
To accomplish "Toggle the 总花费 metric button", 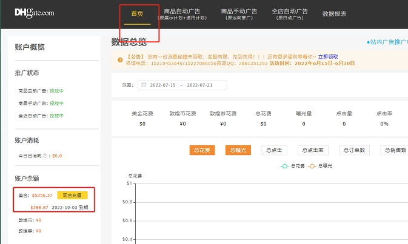I will coord(202,150).
